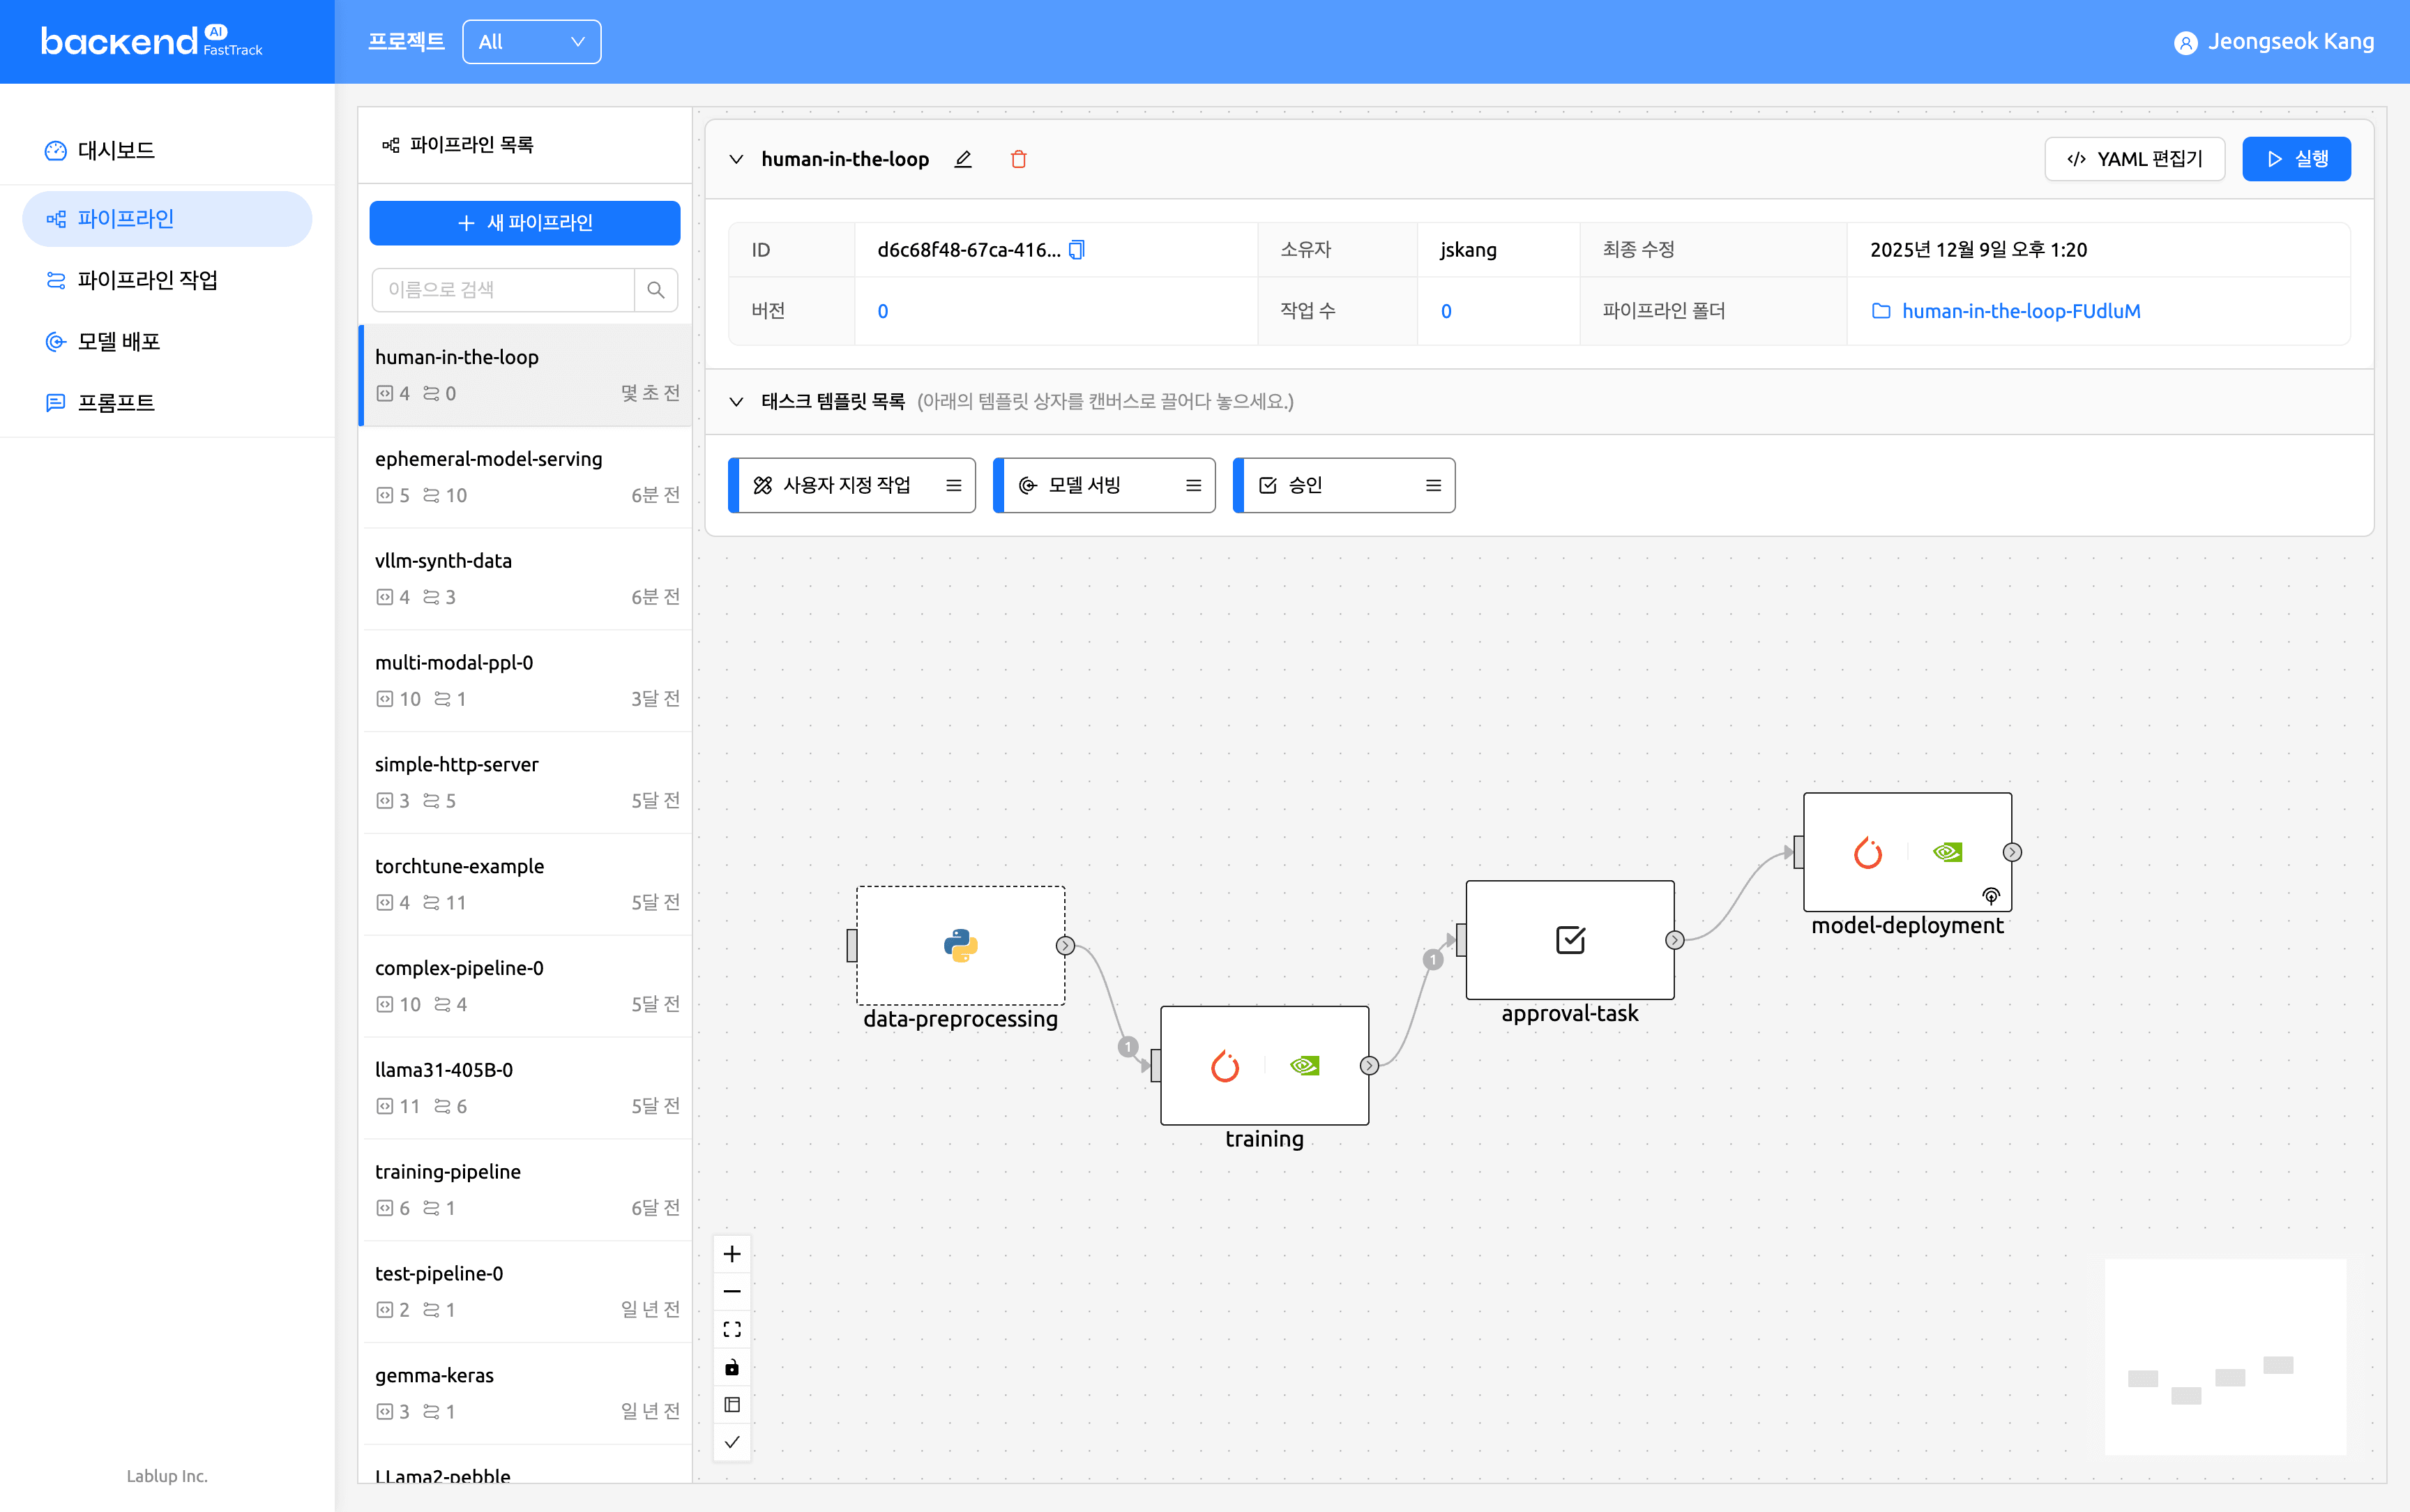Click the red trash delete pipeline icon
The image size is (2410, 1512).
(1017, 159)
